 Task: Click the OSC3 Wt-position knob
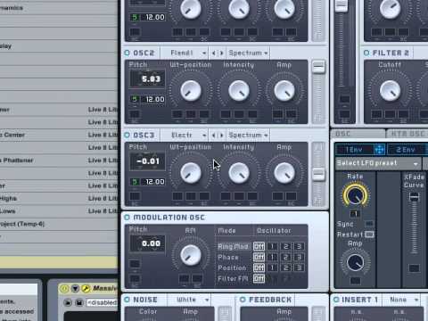191,173
